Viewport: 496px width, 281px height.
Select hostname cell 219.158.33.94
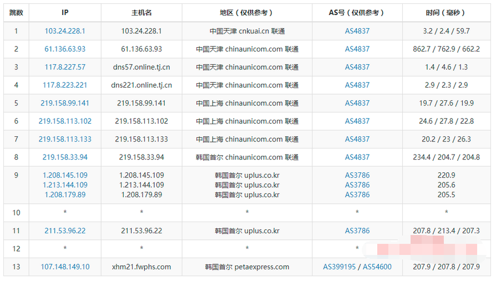(x=141, y=157)
